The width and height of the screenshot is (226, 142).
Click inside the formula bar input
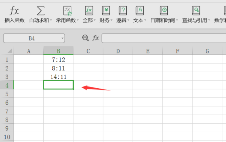point(164,38)
